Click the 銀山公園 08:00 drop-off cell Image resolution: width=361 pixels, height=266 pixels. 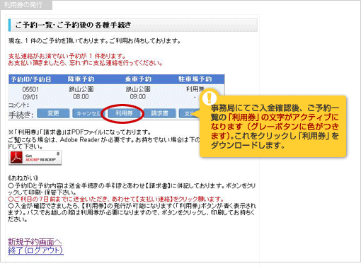pyautogui.click(x=81, y=93)
